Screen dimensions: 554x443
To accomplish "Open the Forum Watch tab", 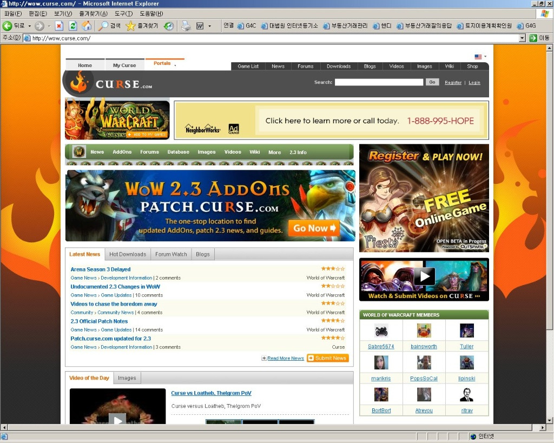I will (171, 254).
